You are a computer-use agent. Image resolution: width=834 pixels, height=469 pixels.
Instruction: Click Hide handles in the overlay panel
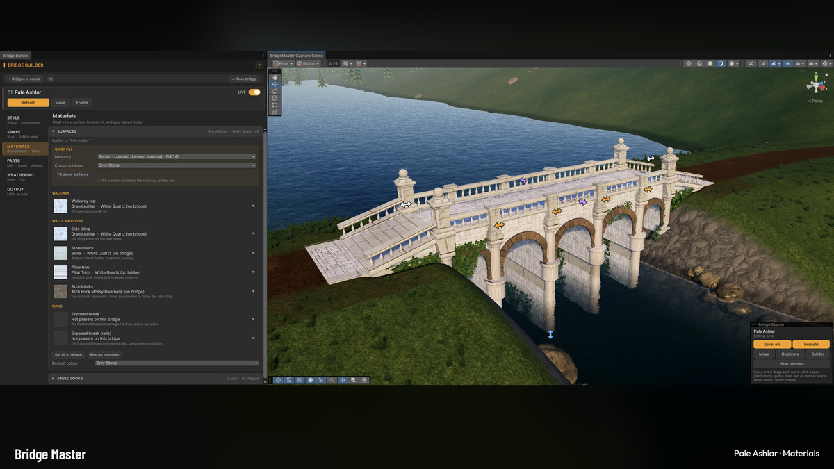[x=791, y=364]
